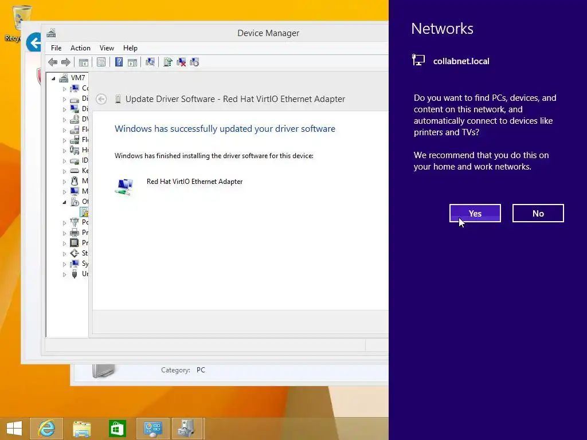Click the Networks heading text
Viewport: 587px width, 440px height.
(442, 29)
